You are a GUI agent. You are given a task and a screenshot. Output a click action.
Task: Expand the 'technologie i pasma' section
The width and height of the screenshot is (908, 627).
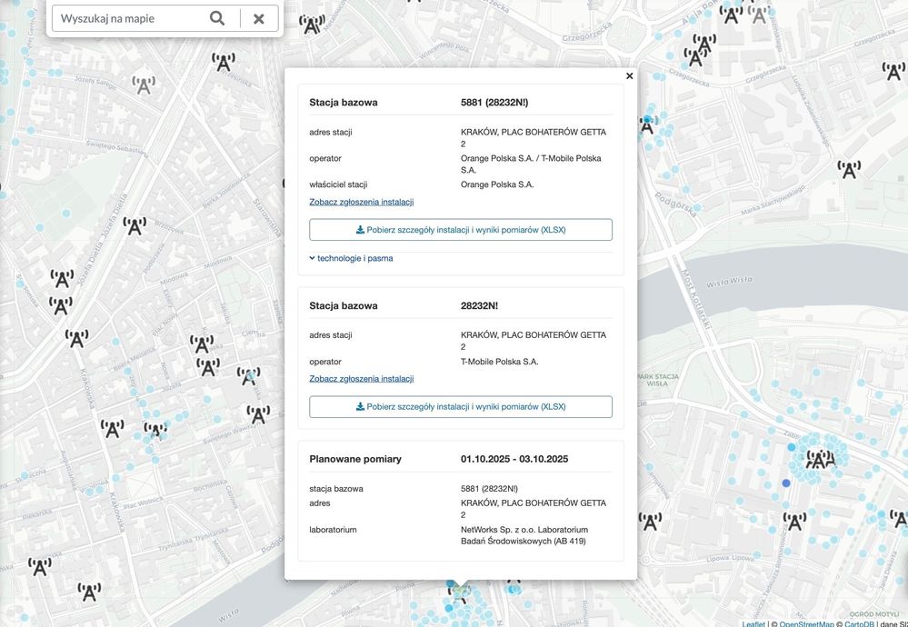[351, 258]
